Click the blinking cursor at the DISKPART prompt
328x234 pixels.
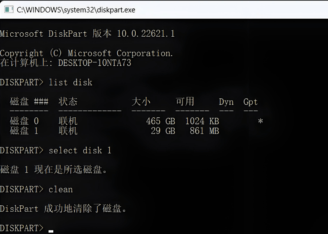(51, 231)
